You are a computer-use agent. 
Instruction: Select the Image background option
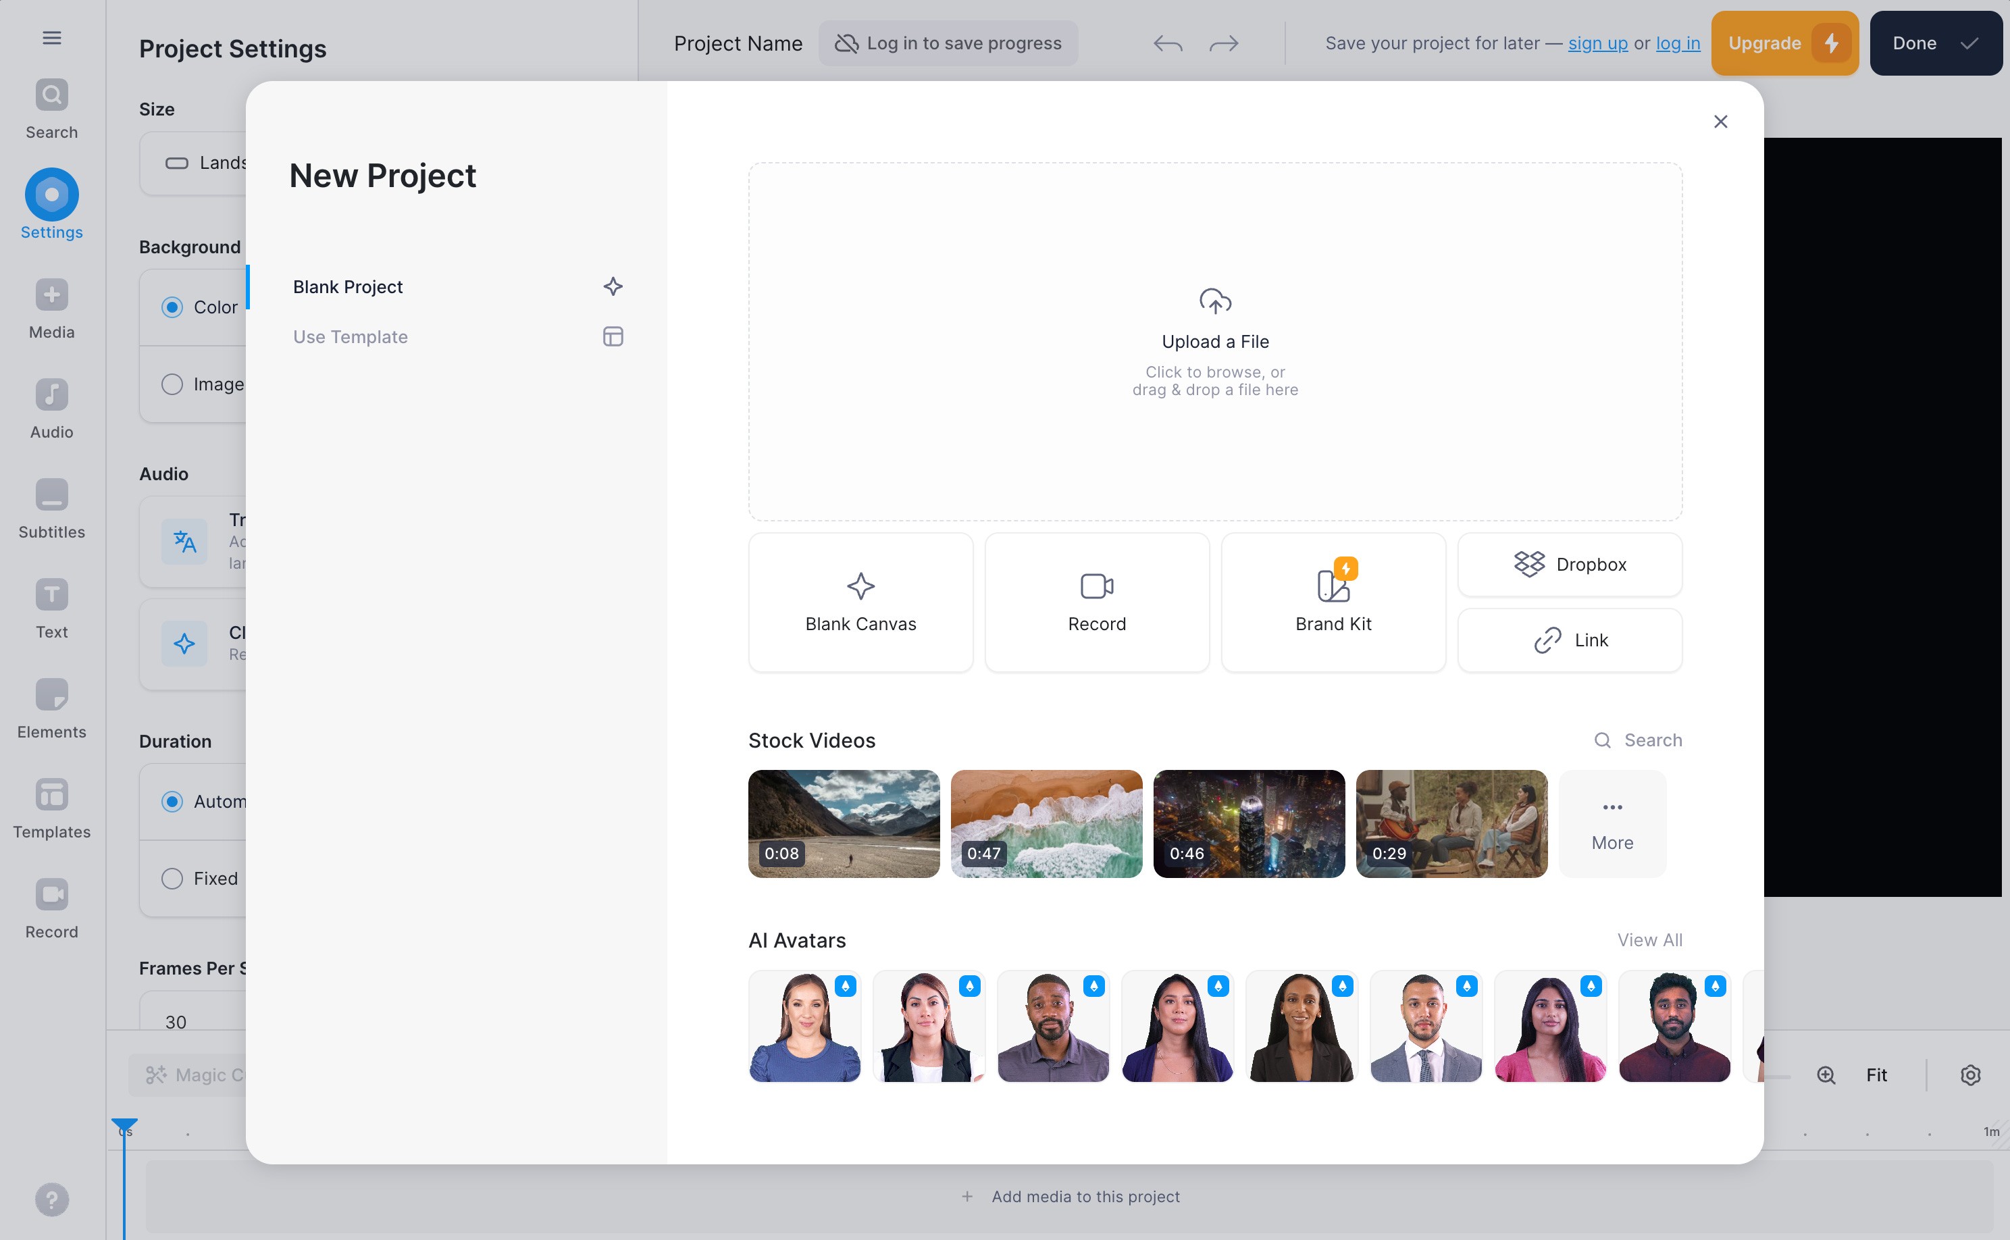pyautogui.click(x=172, y=383)
